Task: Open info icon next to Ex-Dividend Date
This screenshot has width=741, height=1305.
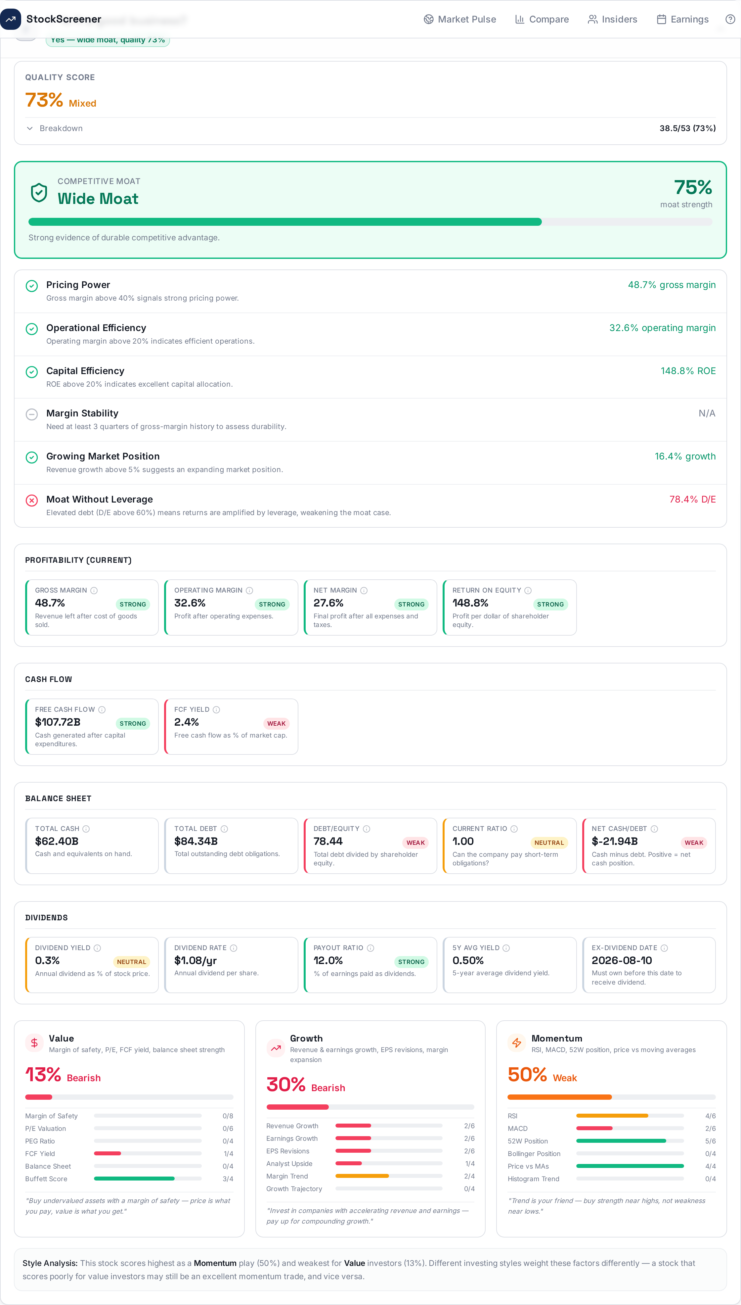Action: tap(664, 948)
